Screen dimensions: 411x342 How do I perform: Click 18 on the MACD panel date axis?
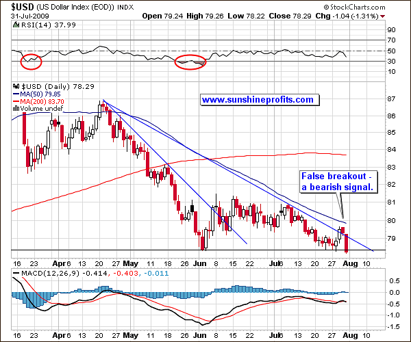pyautogui.click(x=168, y=335)
